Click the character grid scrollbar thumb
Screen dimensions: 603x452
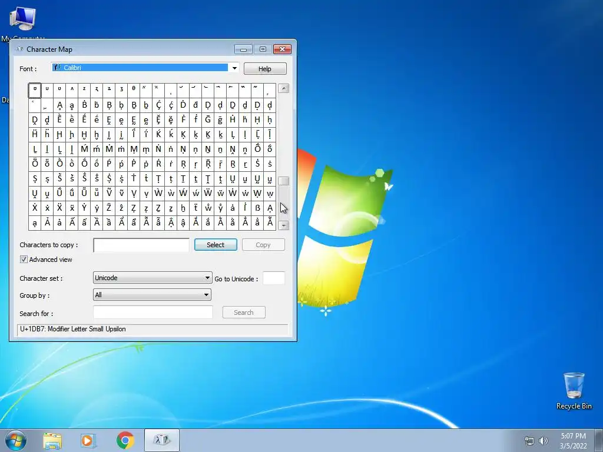point(283,181)
